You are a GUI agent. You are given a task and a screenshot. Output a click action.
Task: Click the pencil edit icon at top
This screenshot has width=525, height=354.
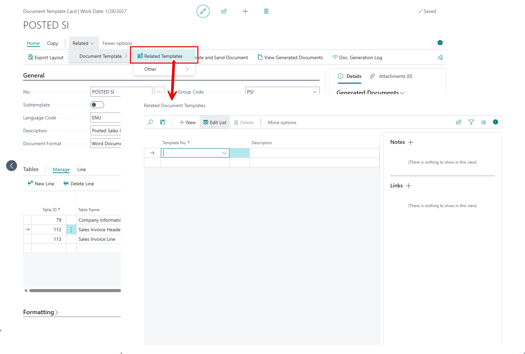[203, 11]
